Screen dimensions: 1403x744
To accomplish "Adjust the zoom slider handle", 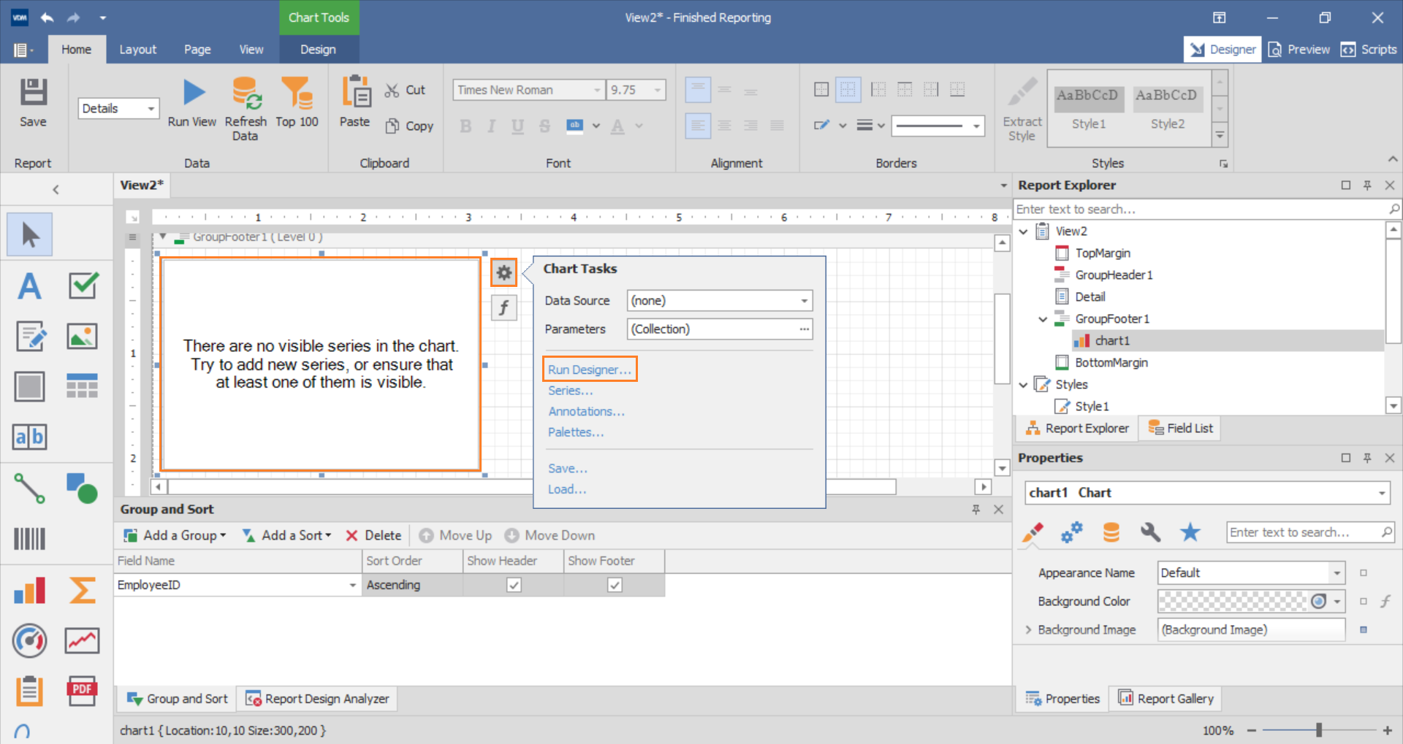I will 1319,729.
